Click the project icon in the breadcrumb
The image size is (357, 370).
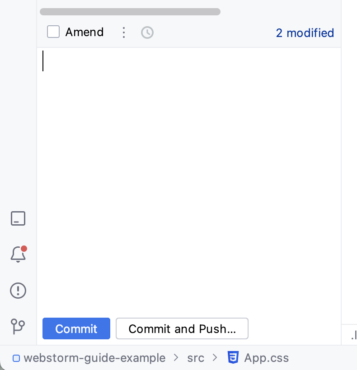[x=16, y=358]
